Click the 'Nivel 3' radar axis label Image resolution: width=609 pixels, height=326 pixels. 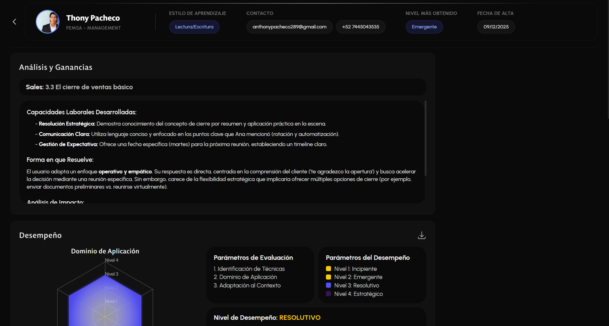[111, 274]
